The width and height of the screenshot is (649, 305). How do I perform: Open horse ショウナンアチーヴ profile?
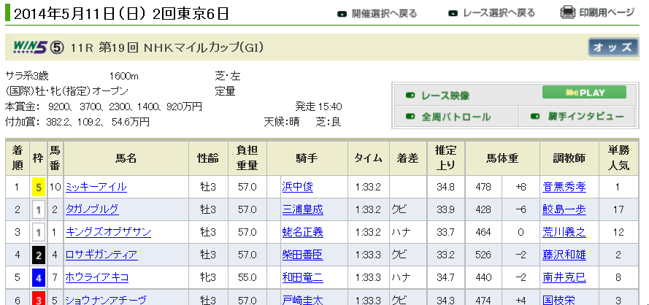coord(106,300)
